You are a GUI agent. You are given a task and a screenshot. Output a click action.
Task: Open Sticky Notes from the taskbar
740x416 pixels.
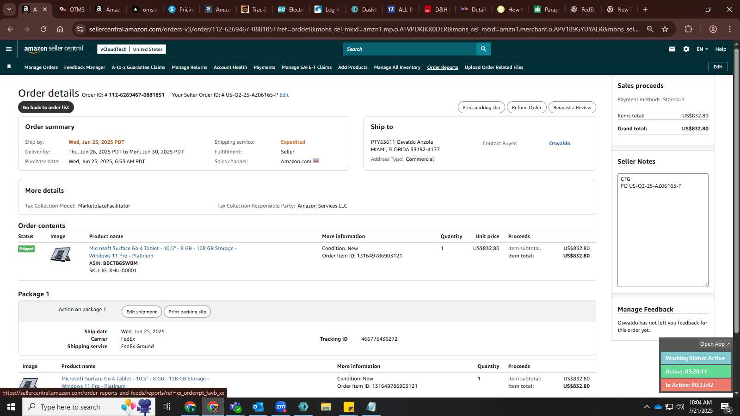coord(349,407)
